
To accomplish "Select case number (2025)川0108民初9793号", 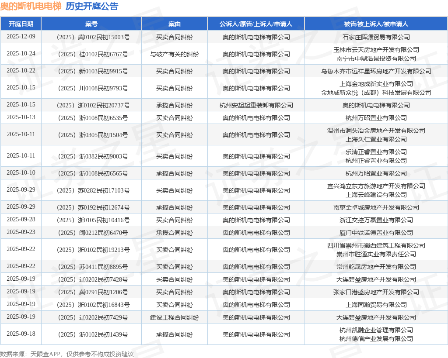I will point(93,88).
